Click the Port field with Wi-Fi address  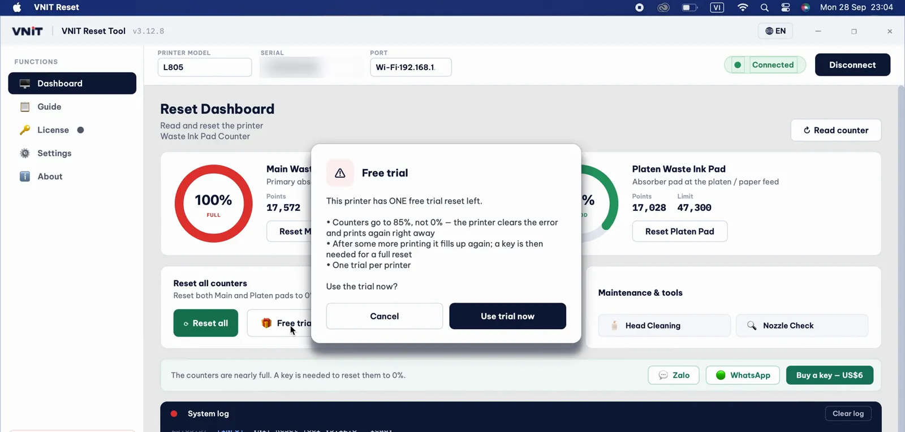tap(411, 67)
